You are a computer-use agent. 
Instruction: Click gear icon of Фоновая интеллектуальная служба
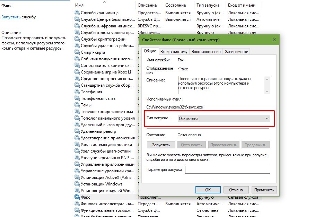coord(77,204)
